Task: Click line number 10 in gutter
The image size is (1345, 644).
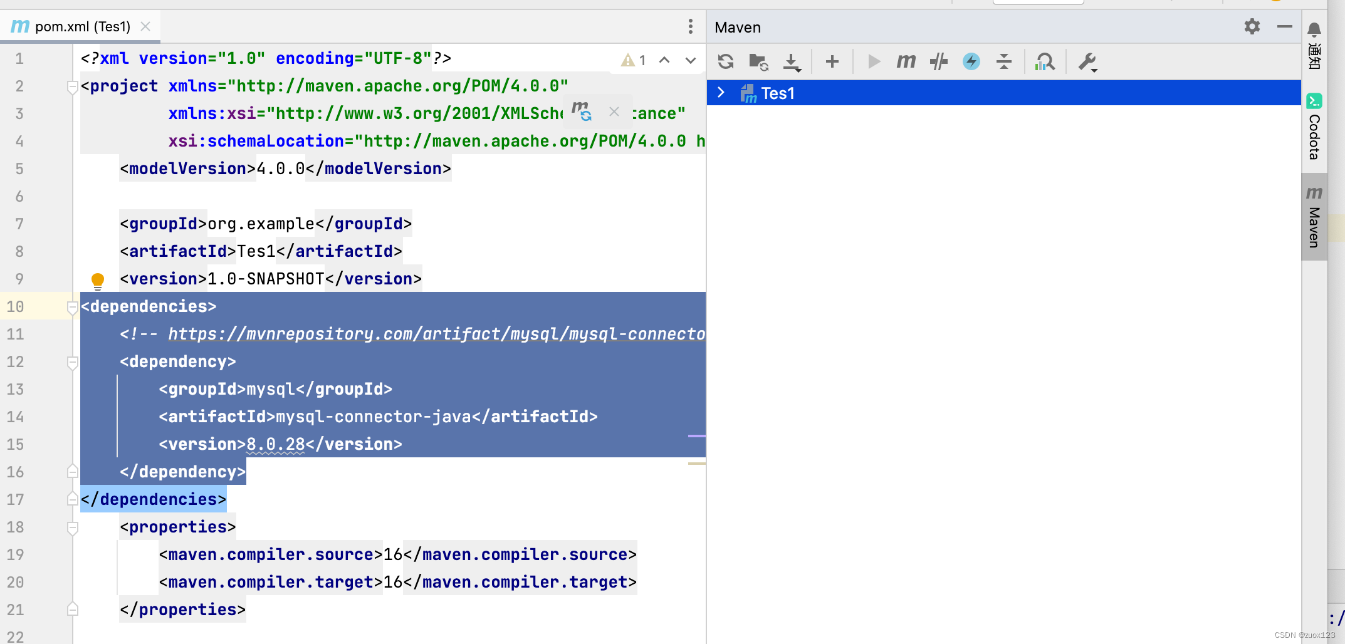Action: [16, 306]
